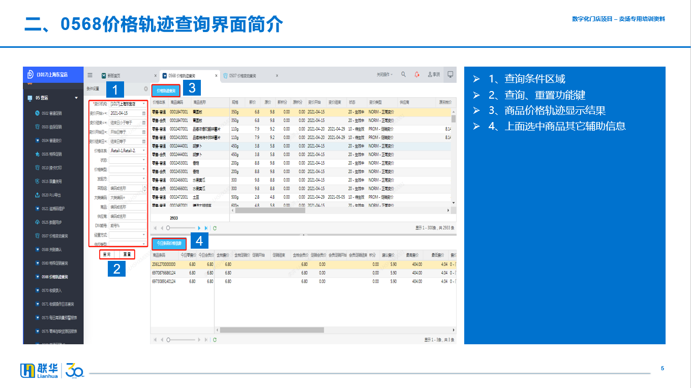Image resolution: width=691 pixels, height=388 pixels.
Task: Open the search magnifier in top bar
Action: pyautogui.click(x=403, y=74)
